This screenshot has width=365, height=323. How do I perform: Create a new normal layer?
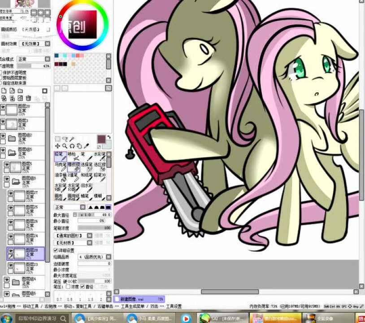pos(4,91)
